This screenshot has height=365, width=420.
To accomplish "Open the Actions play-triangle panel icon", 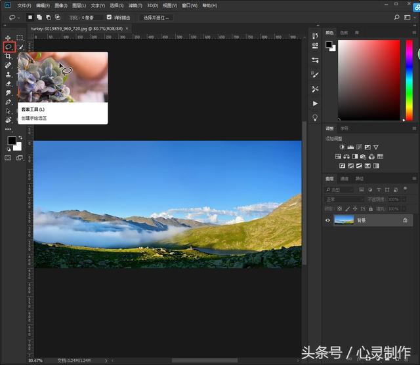I will point(315,104).
